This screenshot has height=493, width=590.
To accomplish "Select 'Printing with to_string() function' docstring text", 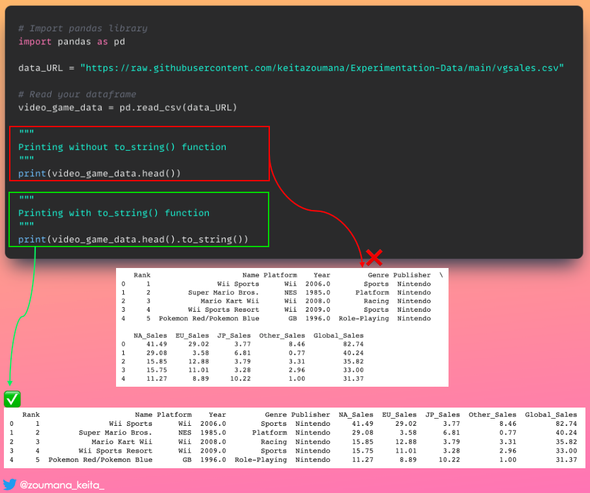I will (113, 213).
